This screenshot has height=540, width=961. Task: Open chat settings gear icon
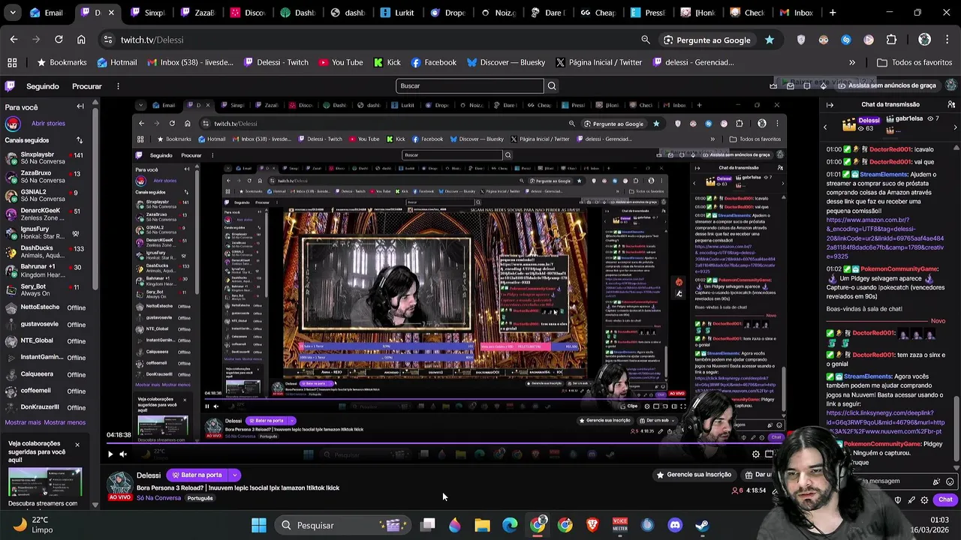pos(924,500)
